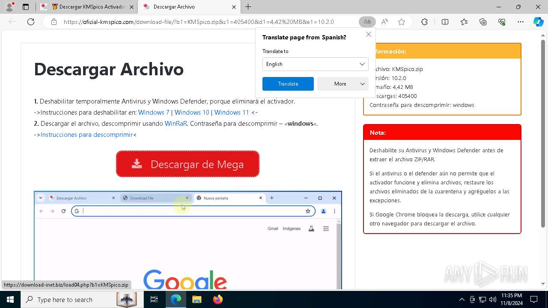Close the Descargar Archivo tab
This screenshot has height=308, width=548.
pyautogui.click(x=234, y=7)
